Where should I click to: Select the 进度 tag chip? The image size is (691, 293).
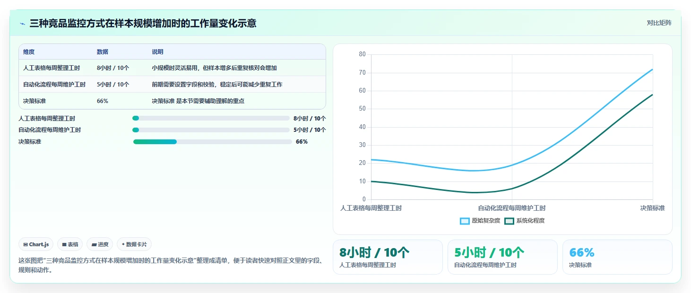[x=100, y=244]
